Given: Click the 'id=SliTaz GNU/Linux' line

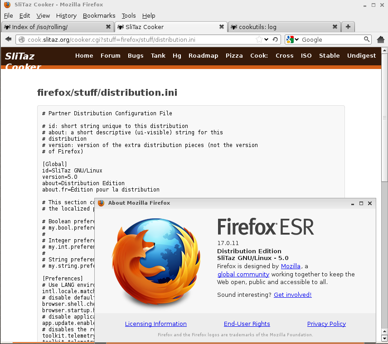Looking at the screenshot, I should pos(72,171).
